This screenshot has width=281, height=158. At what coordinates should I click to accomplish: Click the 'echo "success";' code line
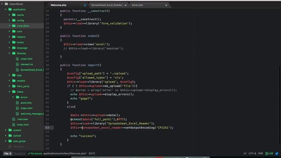point(83,136)
